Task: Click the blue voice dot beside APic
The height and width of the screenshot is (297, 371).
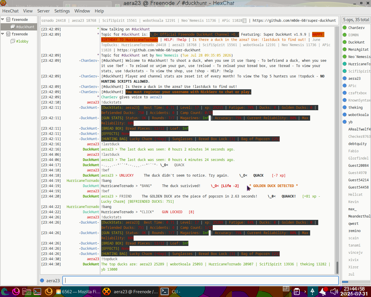Action: pos(345,86)
